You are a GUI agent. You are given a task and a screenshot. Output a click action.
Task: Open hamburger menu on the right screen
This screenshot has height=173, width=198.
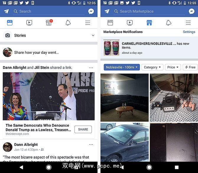coord(188,23)
